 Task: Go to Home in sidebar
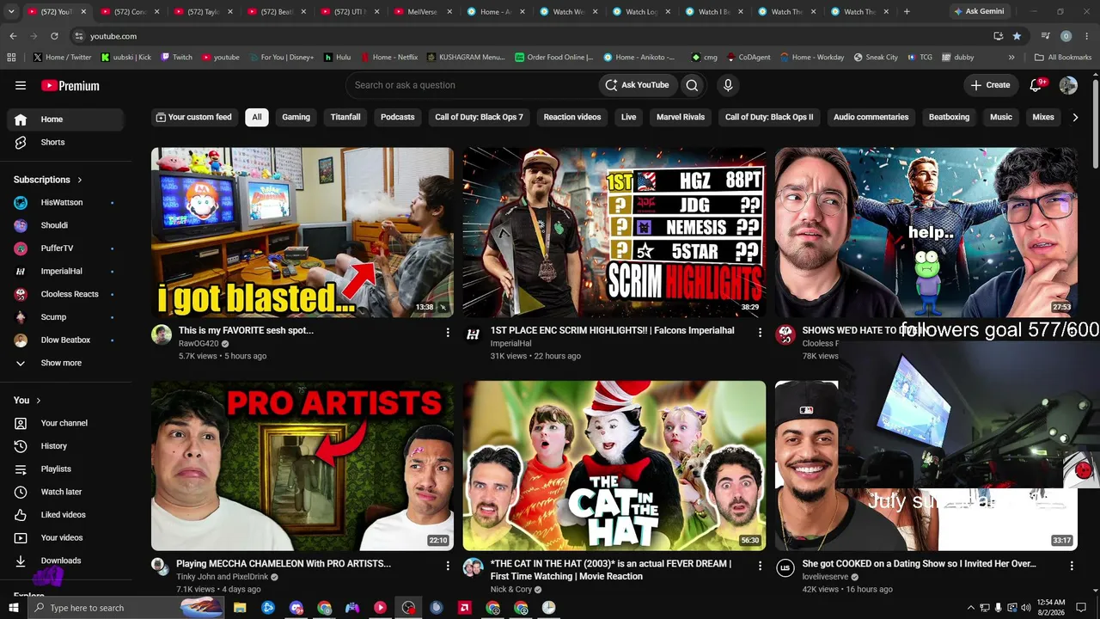pyautogui.click(x=65, y=120)
